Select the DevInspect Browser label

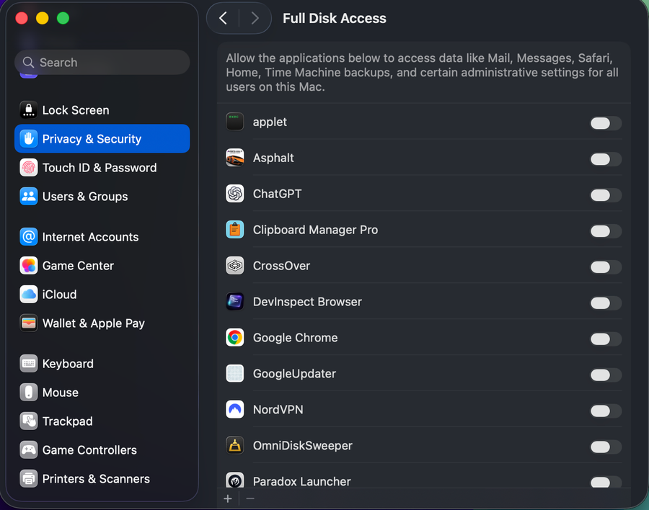(307, 302)
